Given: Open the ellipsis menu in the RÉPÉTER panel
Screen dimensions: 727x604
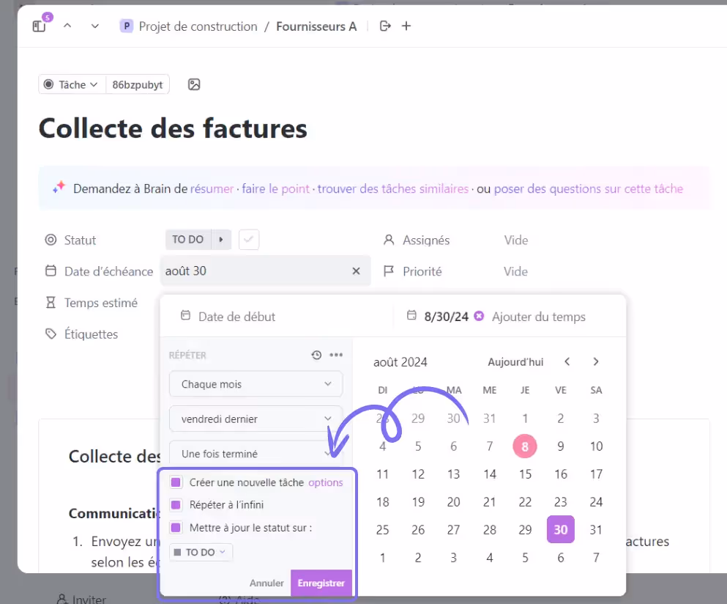Looking at the screenshot, I should 336,355.
